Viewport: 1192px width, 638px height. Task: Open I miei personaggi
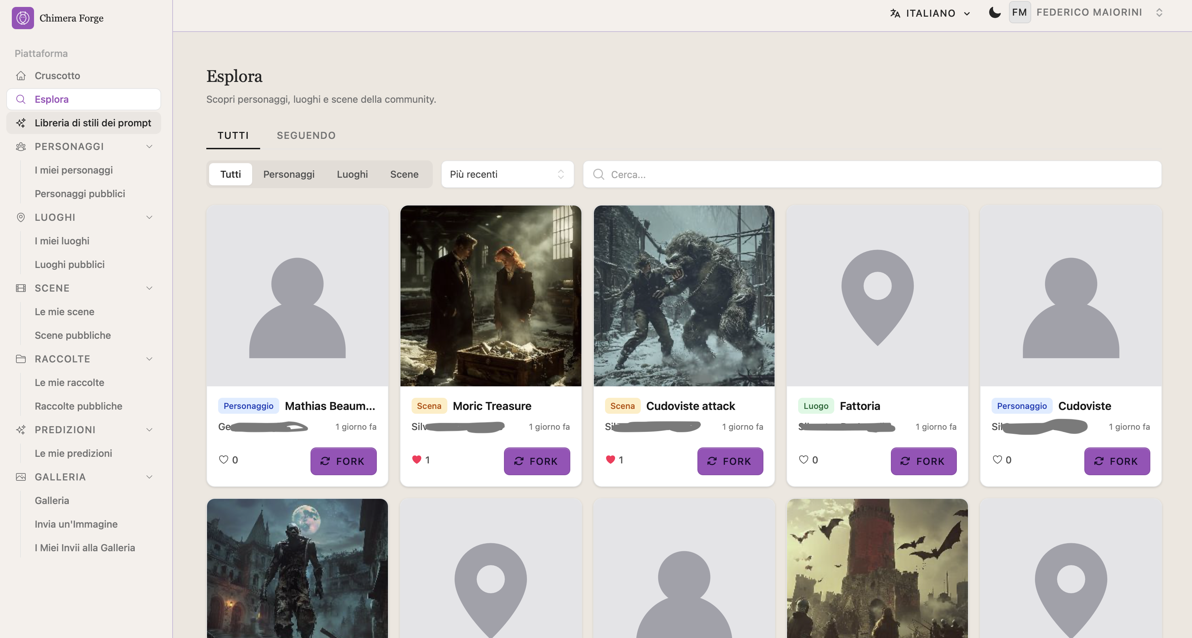tap(74, 170)
